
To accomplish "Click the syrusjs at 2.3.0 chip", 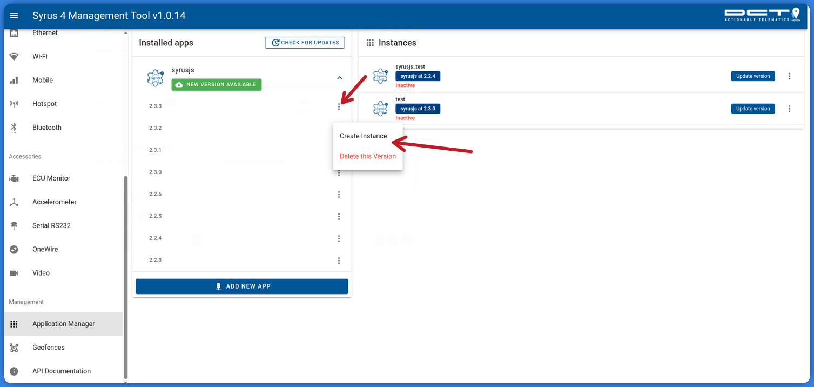I will [x=418, y=109].
